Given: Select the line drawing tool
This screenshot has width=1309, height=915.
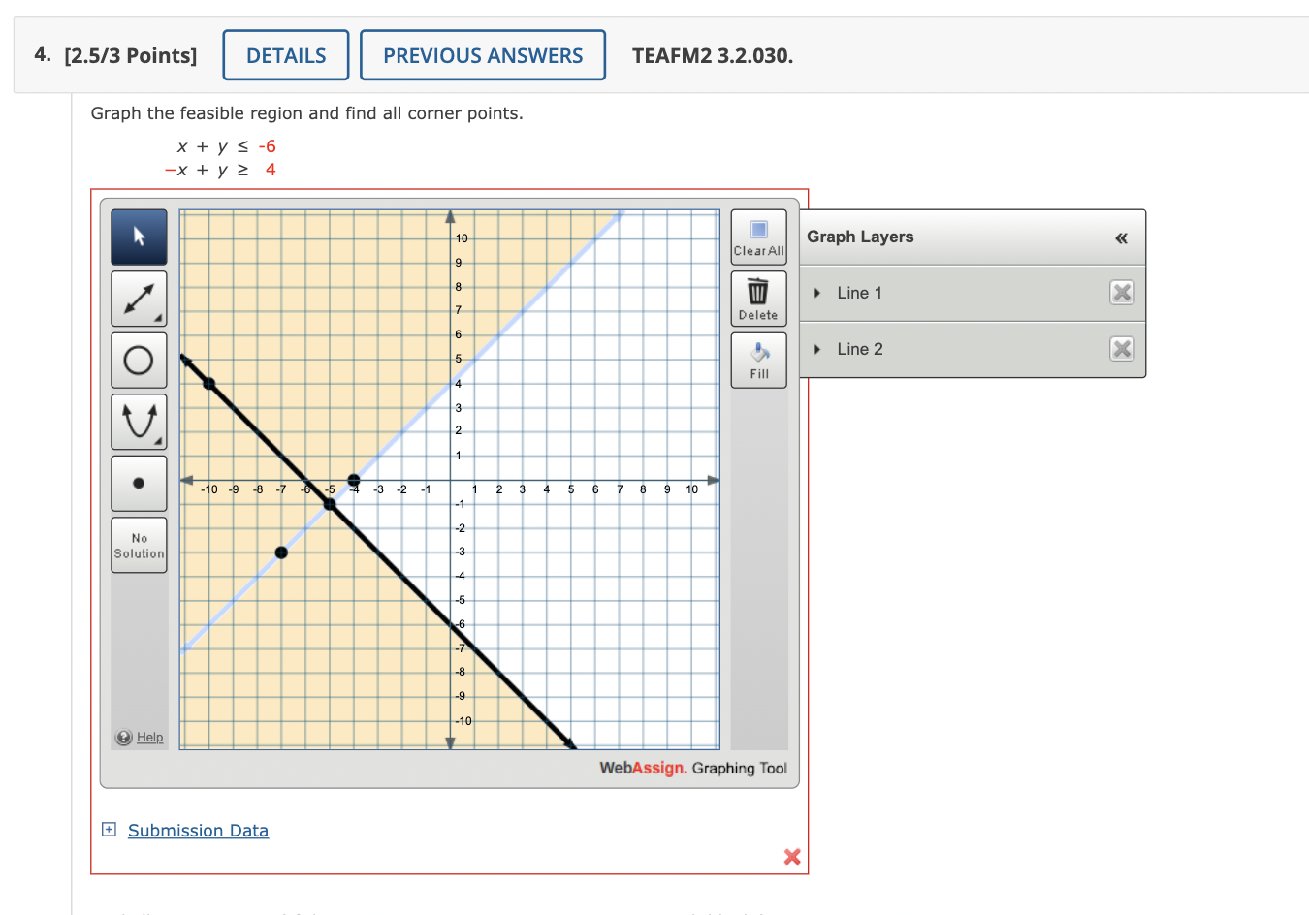Looking at the screenshot, I should click(x=139, y=299).
